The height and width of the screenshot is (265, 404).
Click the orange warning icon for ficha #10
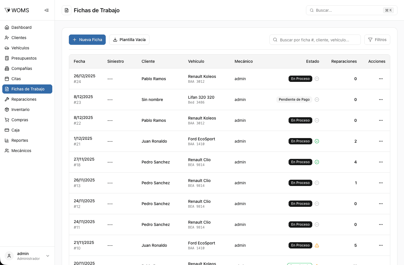pyautogui.click(x=317, y=245)
